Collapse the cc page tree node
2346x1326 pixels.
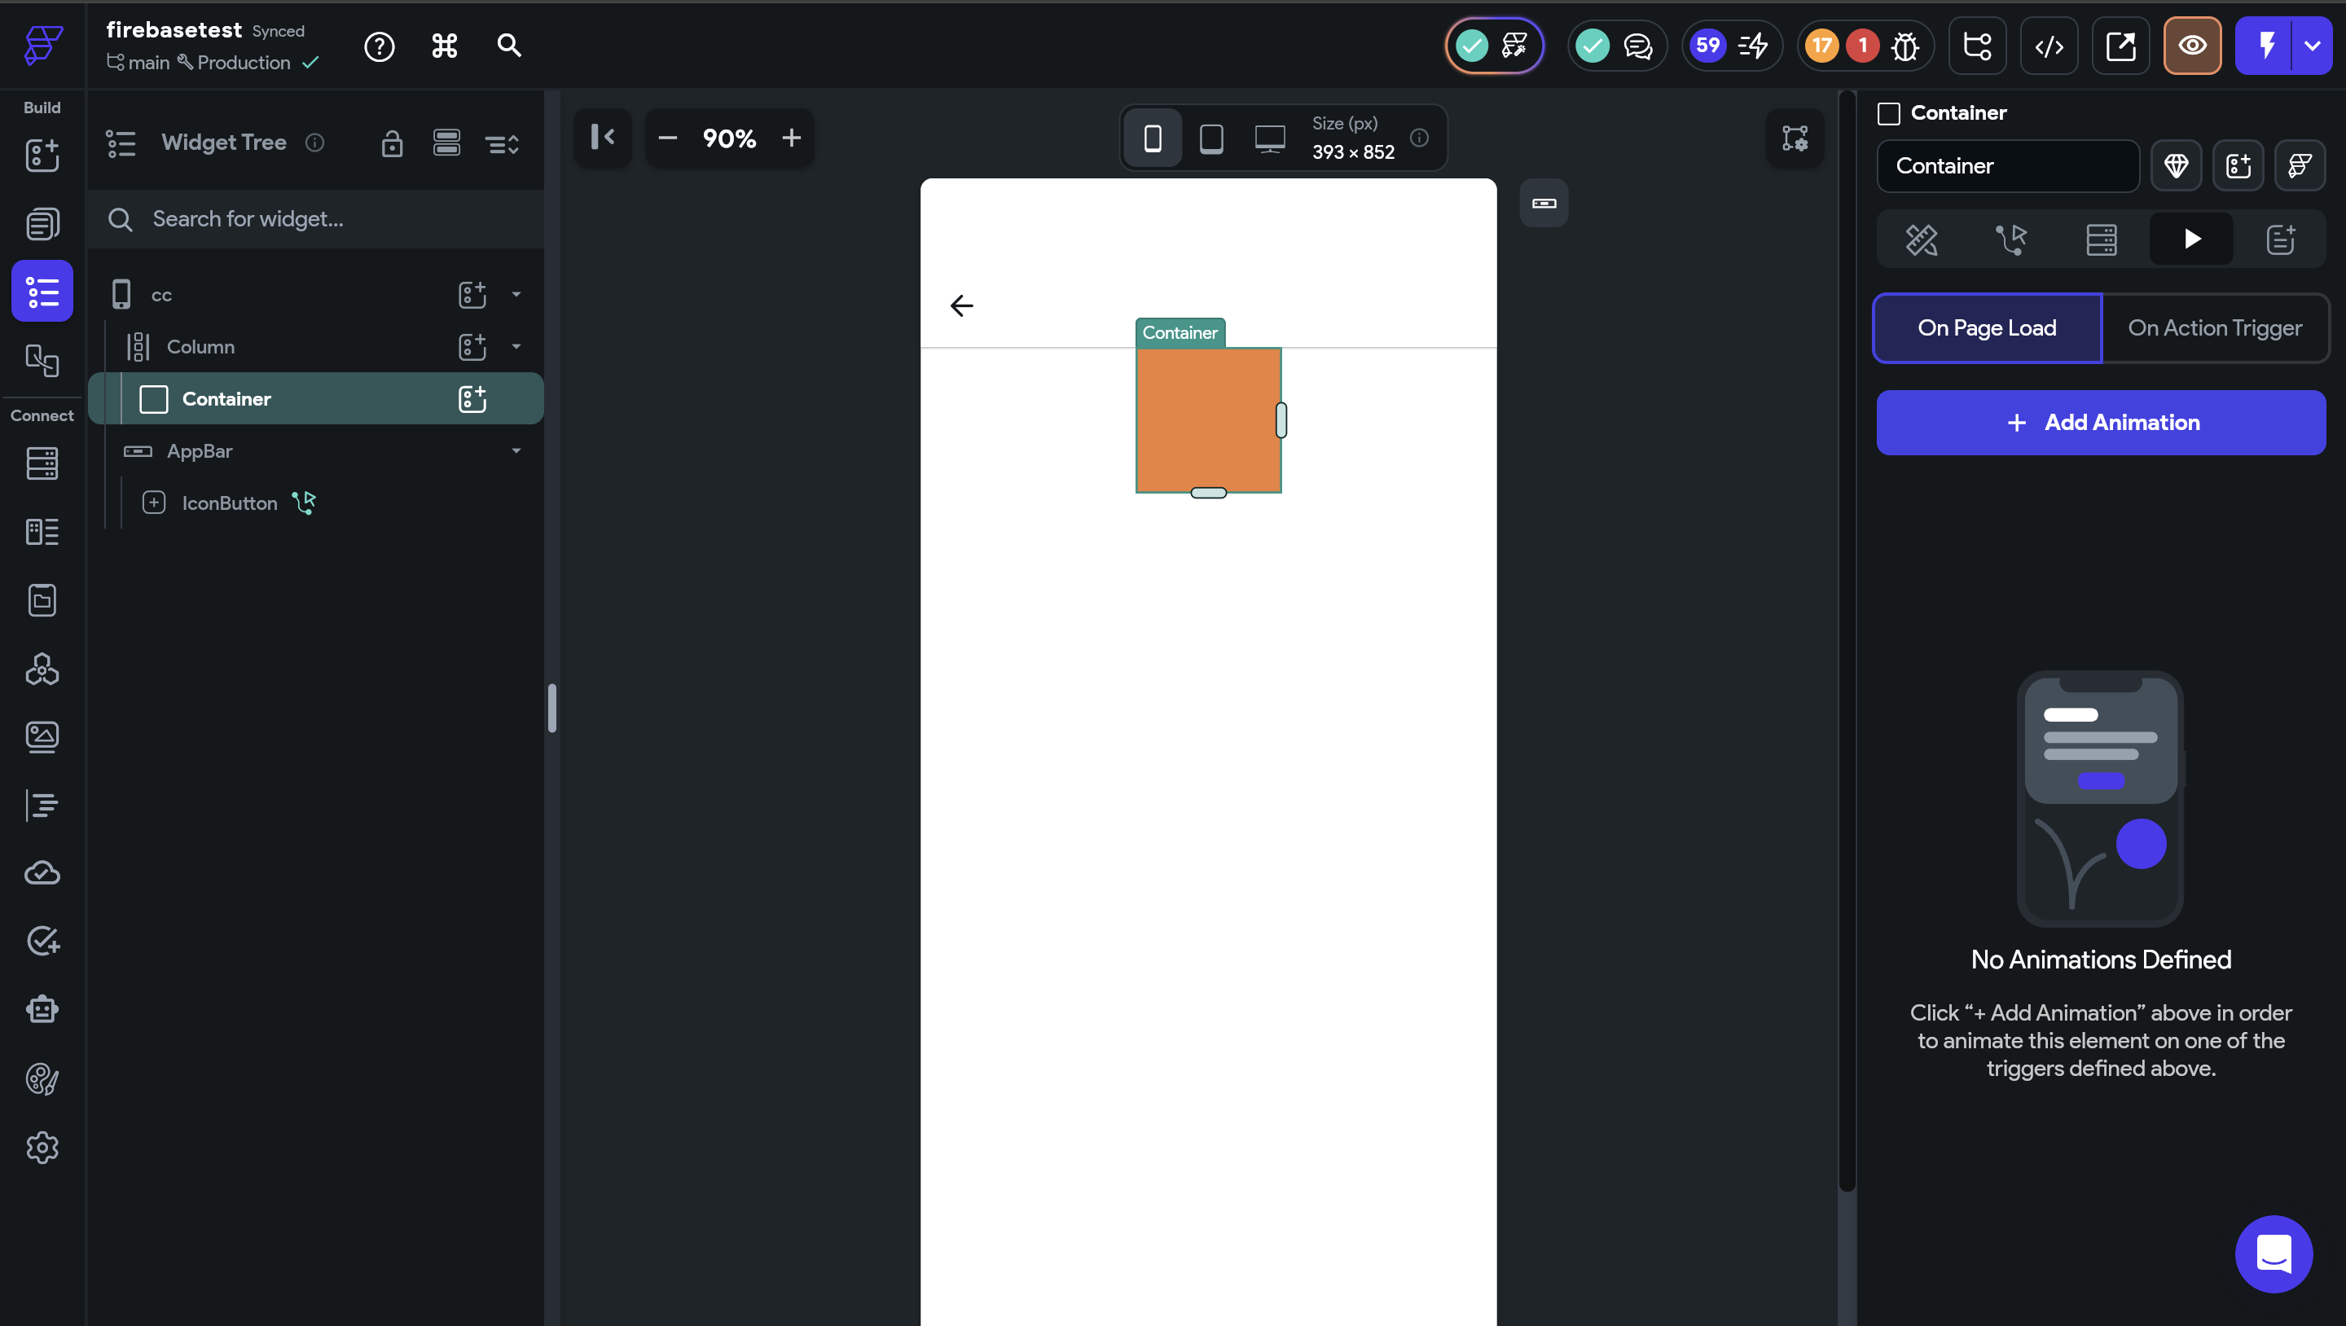click(516, 294)
